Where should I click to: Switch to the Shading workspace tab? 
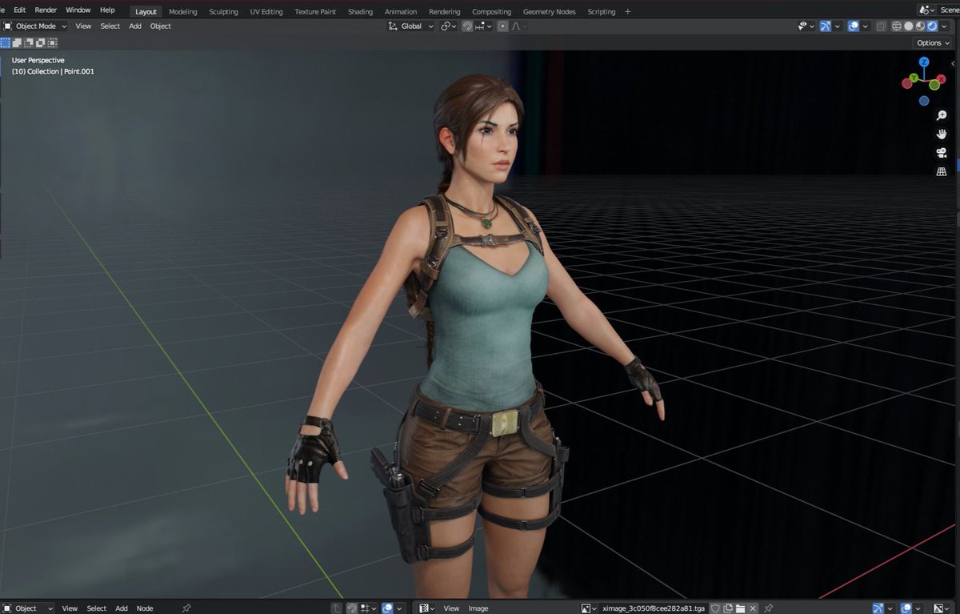click(x=360, y=12)
